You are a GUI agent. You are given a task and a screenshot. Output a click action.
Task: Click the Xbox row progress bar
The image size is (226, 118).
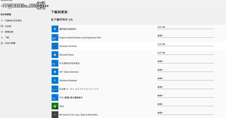click(x=186, y=106)
